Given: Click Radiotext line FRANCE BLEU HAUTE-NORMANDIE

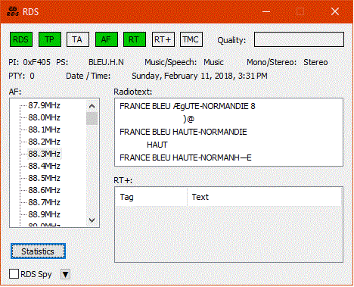Looking at the screenshot, I should (183, 132).
